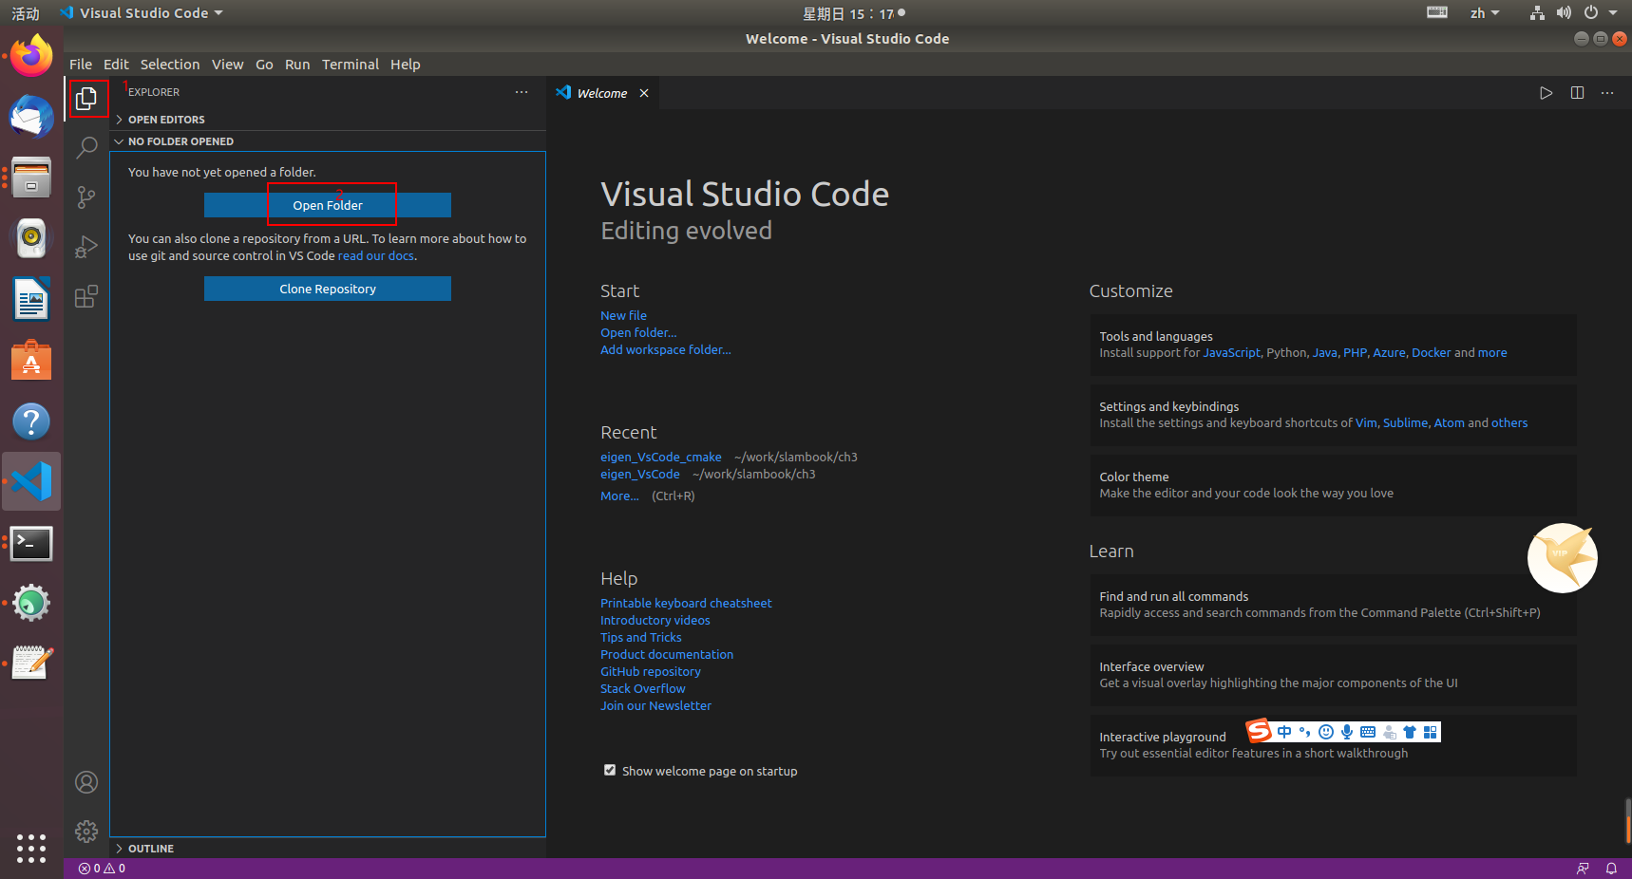Image resolution: width=1632 pixels, height=879 pixels.
Task: Open the Stack Overflow link
Action: pos(643,688)
